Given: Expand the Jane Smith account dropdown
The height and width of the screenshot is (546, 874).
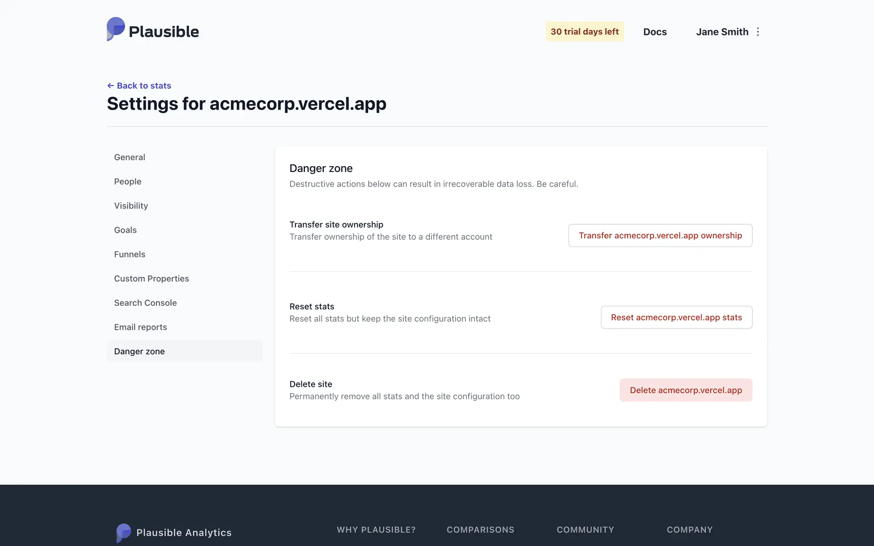Looking at the screenshot, I should click(x=722, y=32).
